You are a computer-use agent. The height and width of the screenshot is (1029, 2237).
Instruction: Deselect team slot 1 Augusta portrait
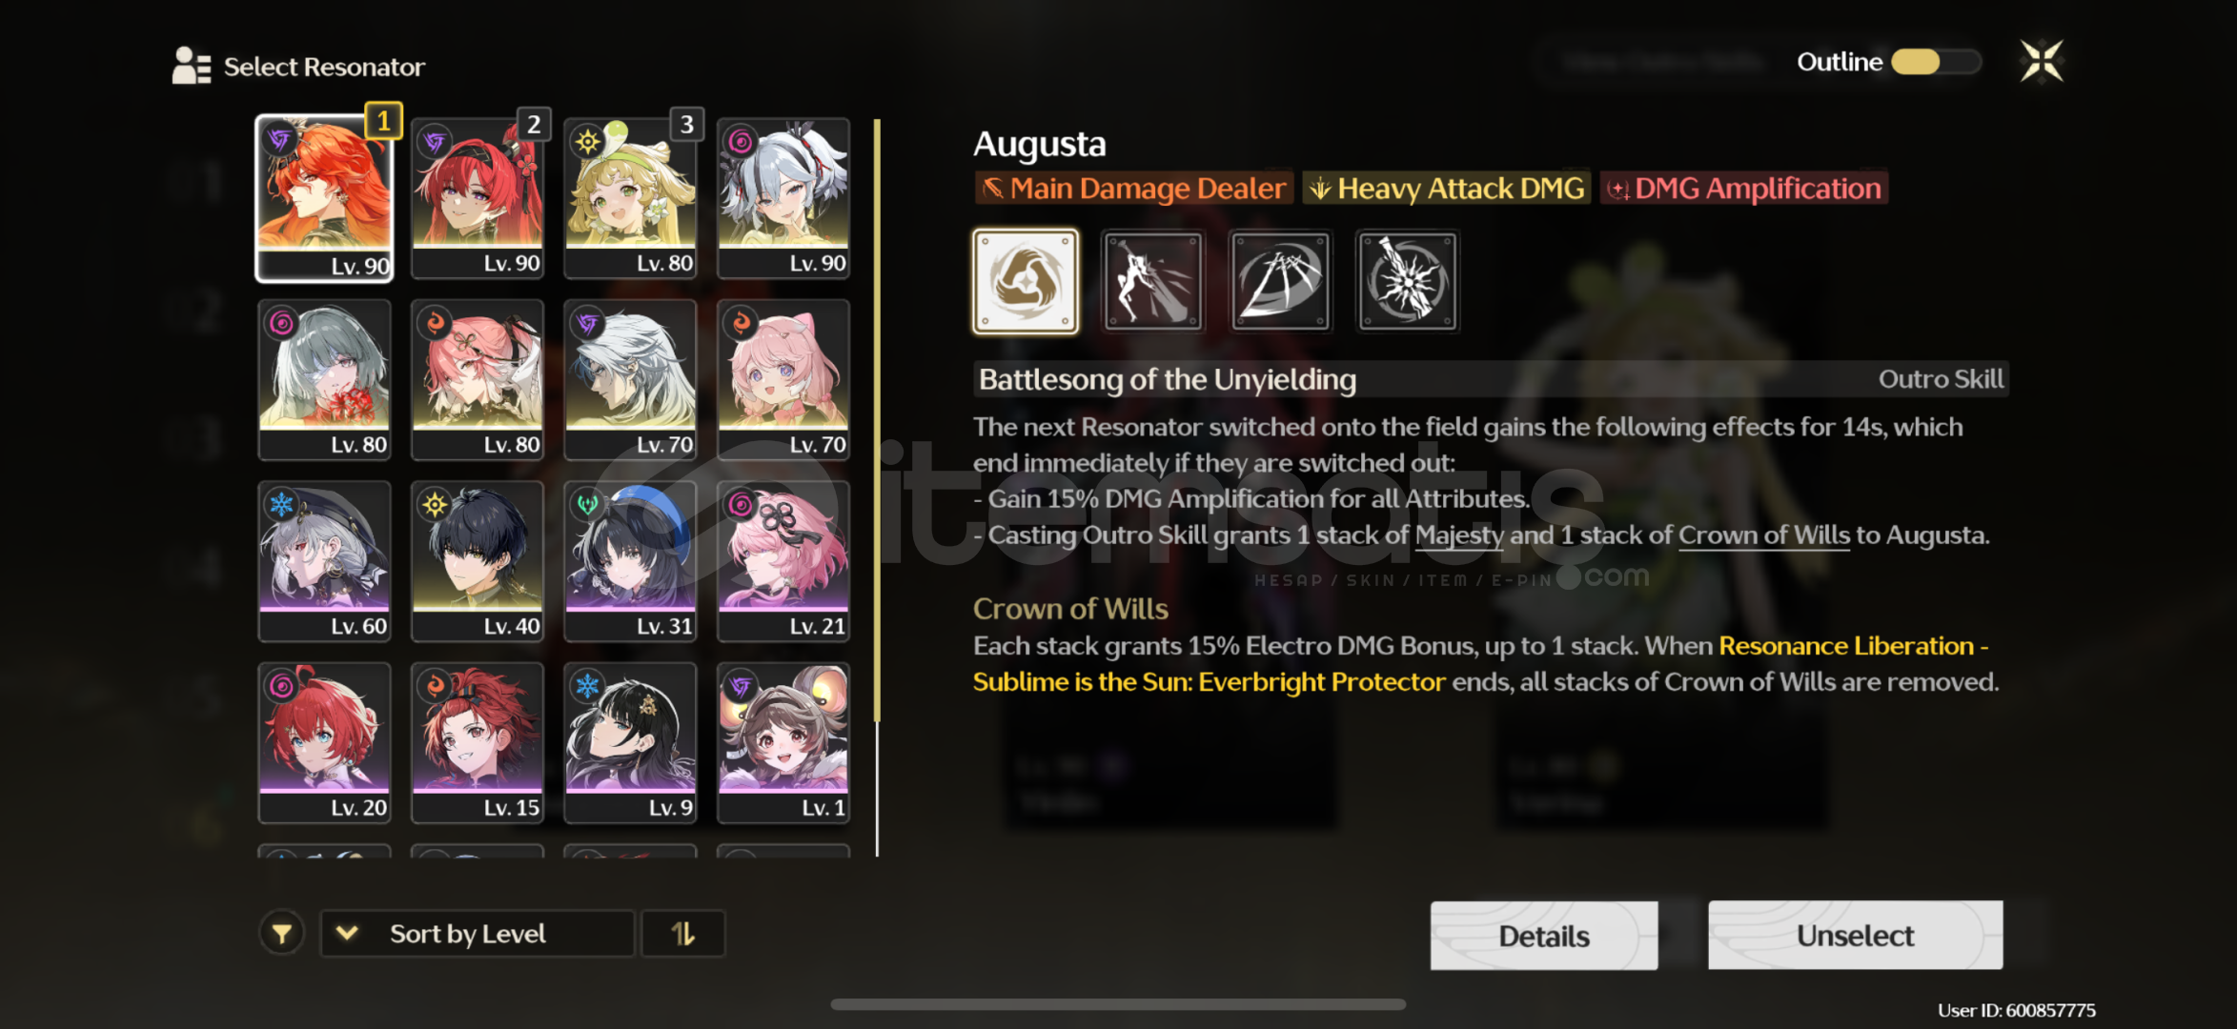point(324,198)
